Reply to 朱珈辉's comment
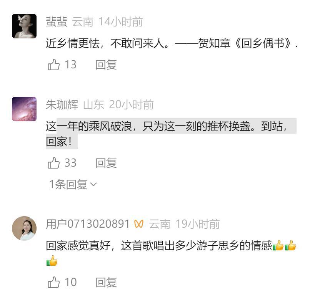 (106, 163)
